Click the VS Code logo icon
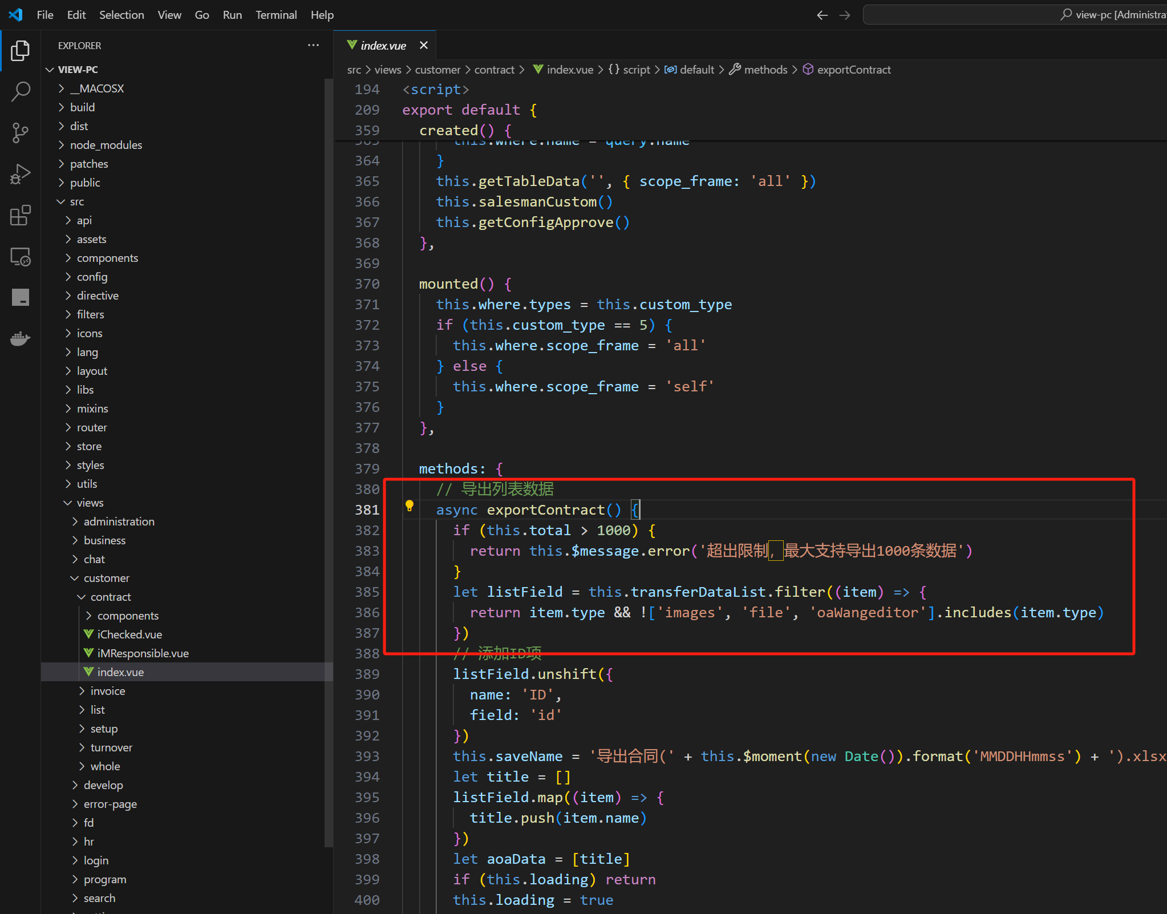The height and width of the screenshot is (914, 1167). 15,15
